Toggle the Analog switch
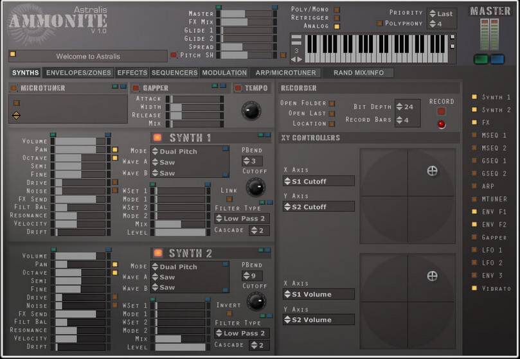The image size is (520, 359). coord(337,26)
